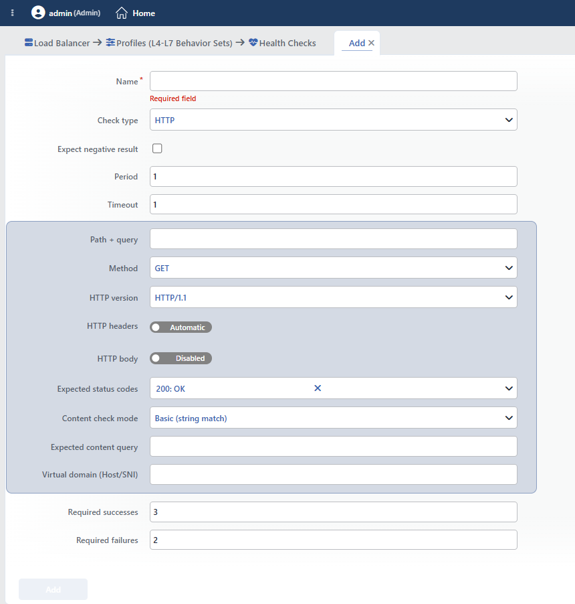The image size is (575, 604).
Task: Select Basic (string match) value
Action: click(x=191, y=419)
